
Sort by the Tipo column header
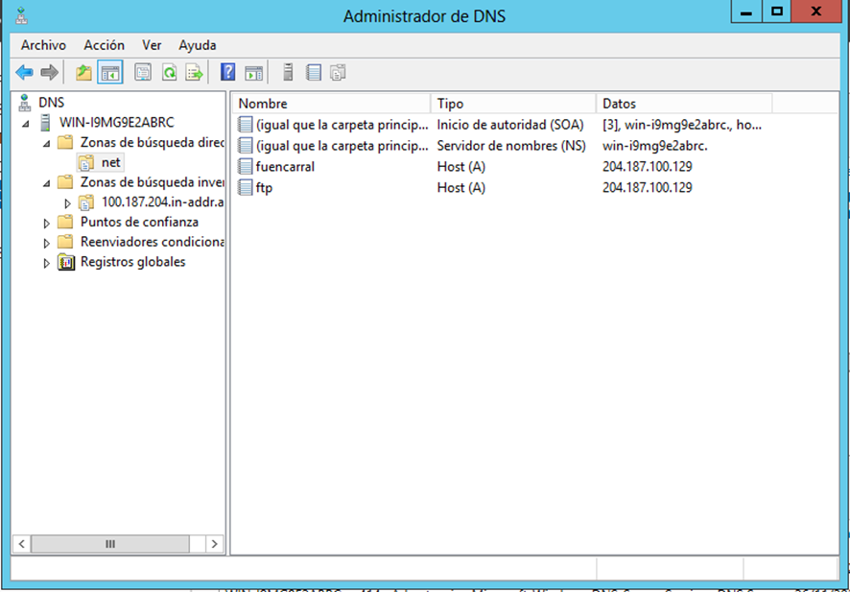click(x=512, y=104)
